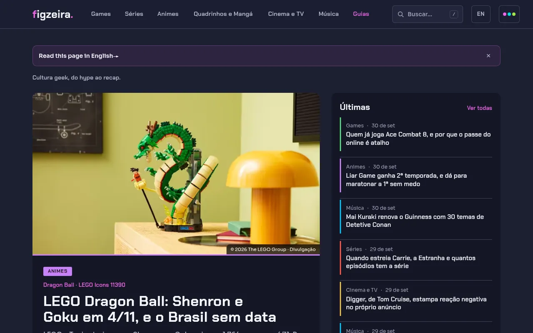Click Dragon Ball · LEGO Icons 11390 label
This screenshot has height=333, width=533.
pyautogui.click(x=84, y=285)
